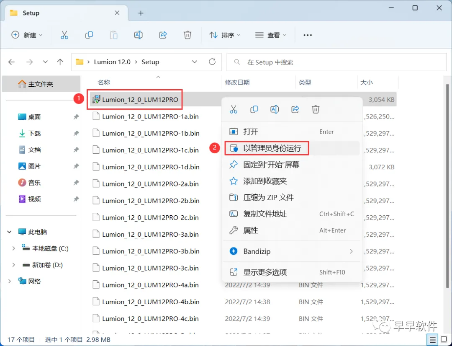Close the Setup tab
The image size is (452, 346).
click(x=117, y=13)
